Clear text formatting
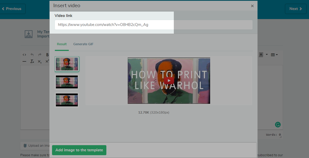This screenshot has width=309, height=158. click(x=32, y=61)
